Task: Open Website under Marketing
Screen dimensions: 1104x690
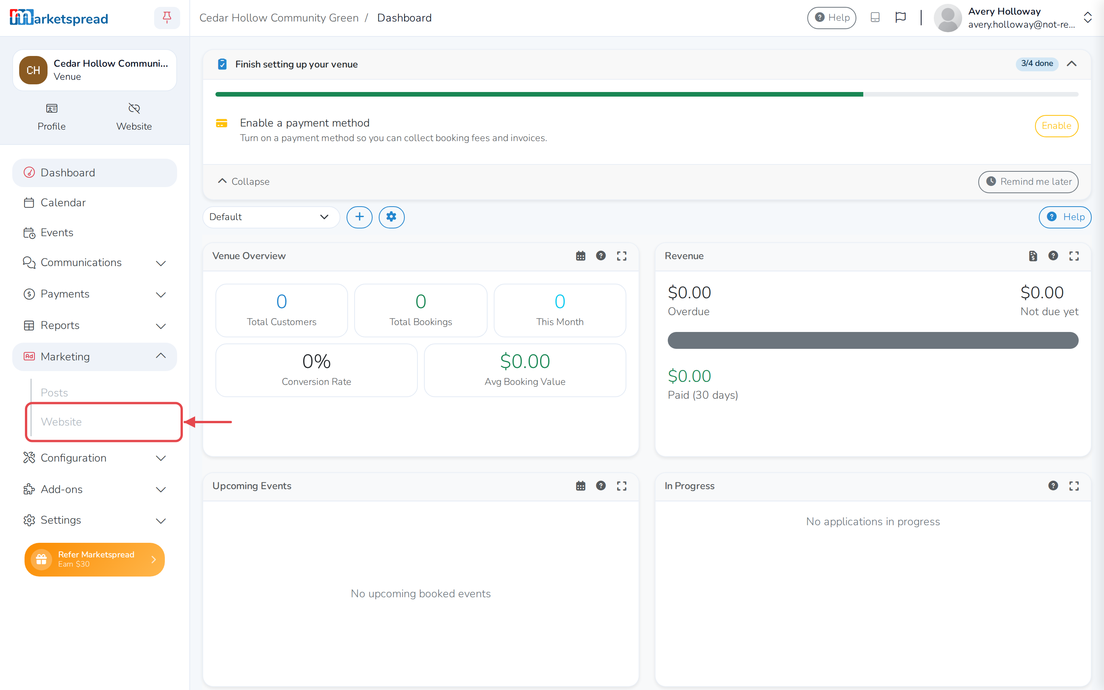Action: 61,422
